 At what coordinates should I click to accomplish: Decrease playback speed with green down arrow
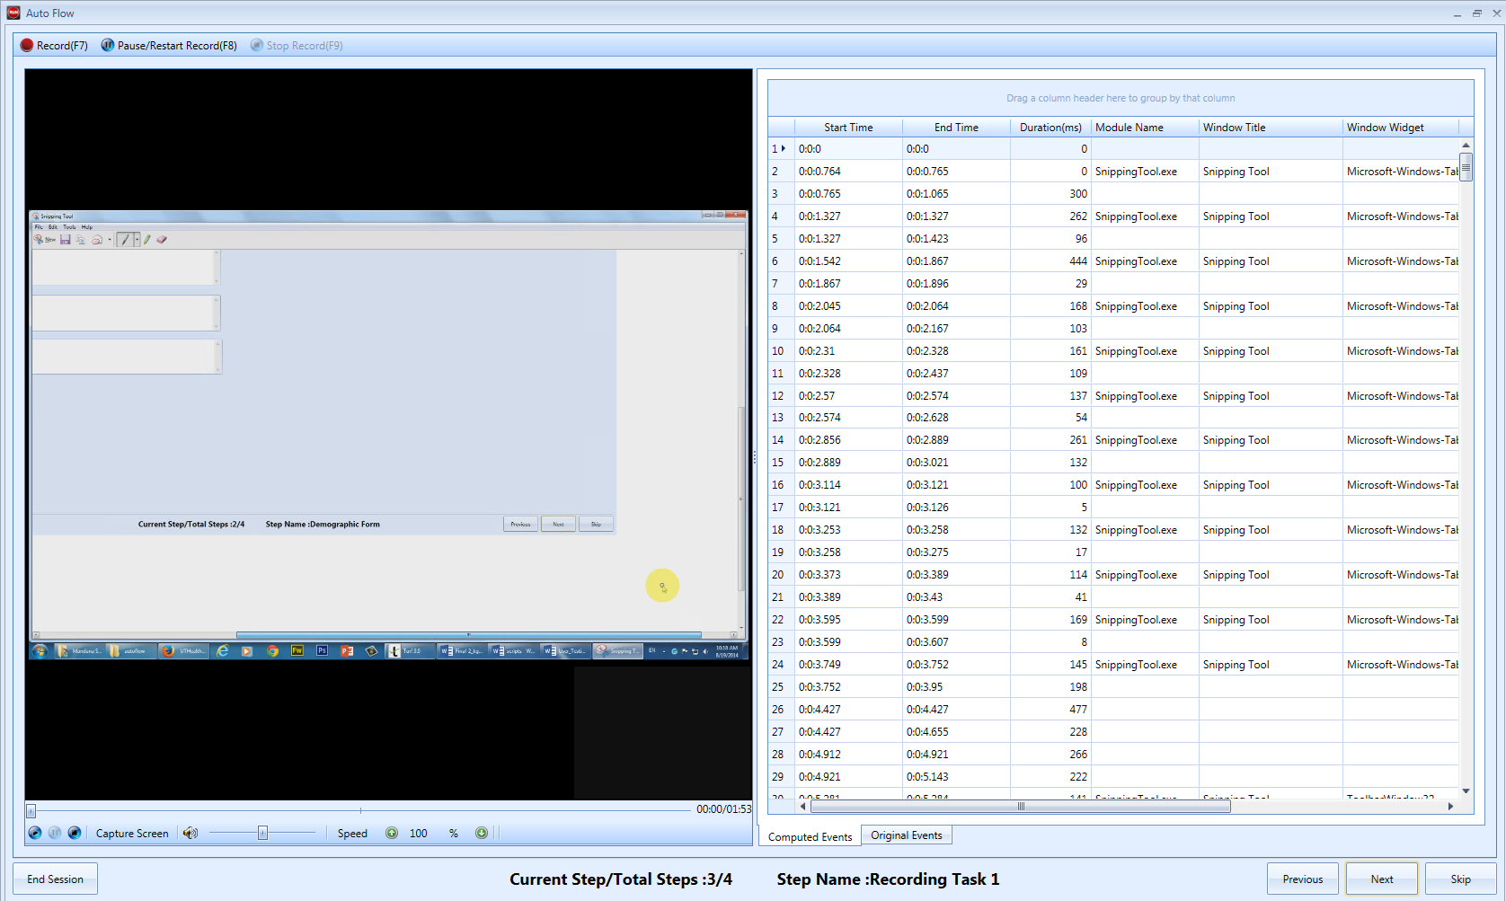[482, 833]
